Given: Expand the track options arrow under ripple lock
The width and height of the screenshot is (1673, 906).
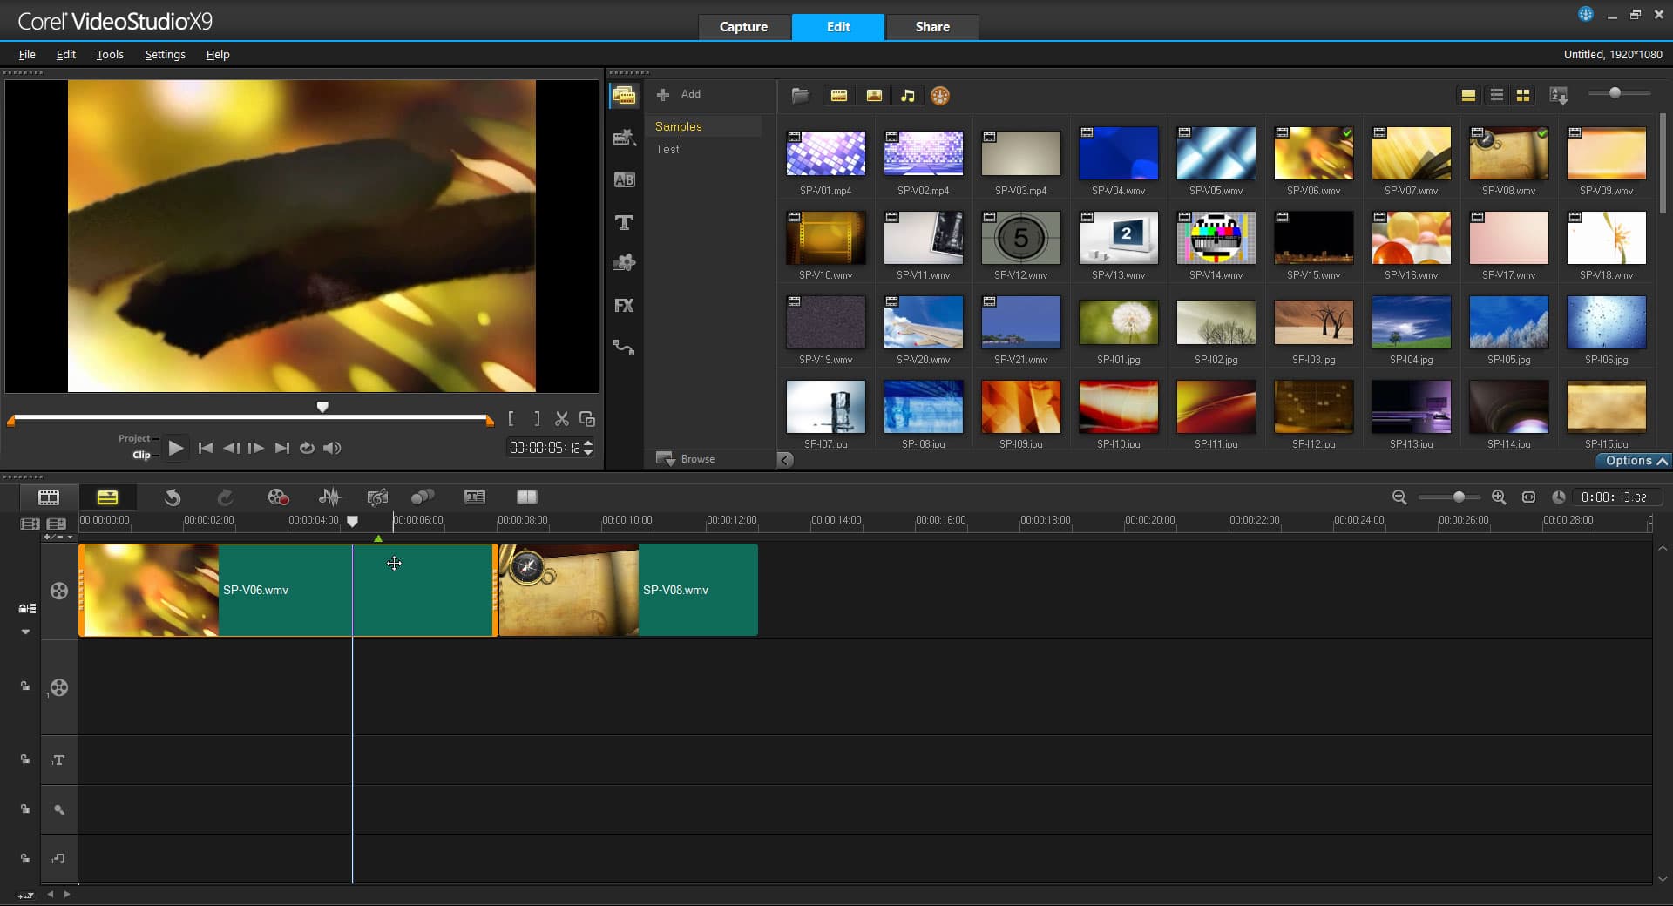Looking at the screenshot, I should (x=25, y=632).
